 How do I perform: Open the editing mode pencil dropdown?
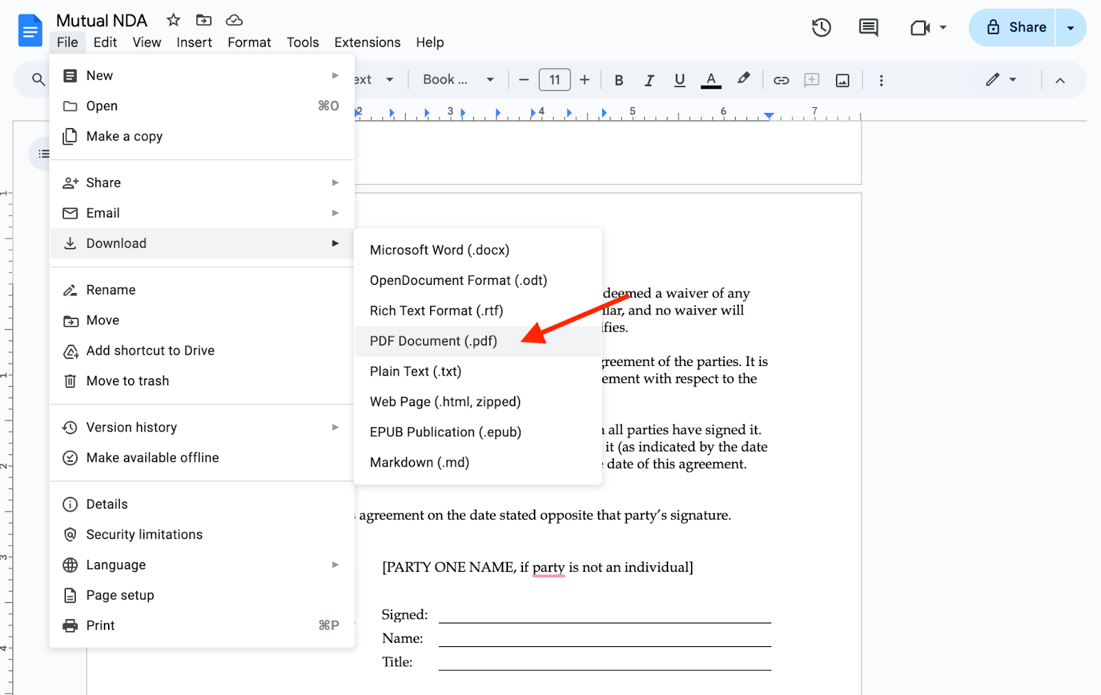[1001, 80]
